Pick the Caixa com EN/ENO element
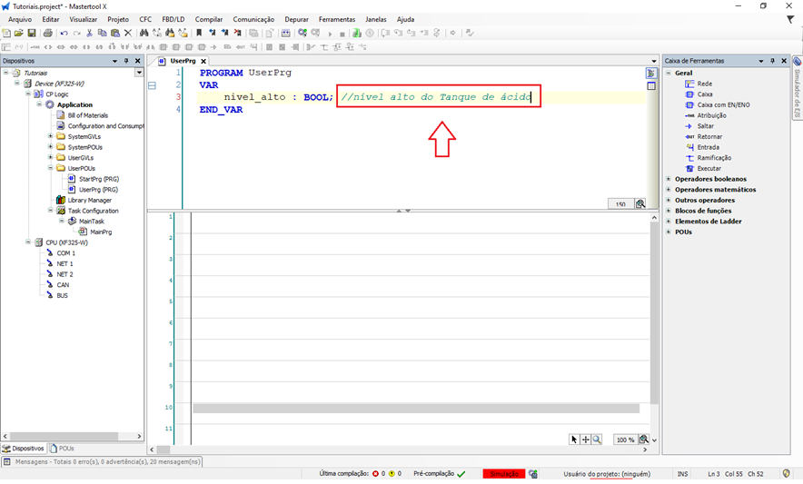This screenshot has height=484, width=803. 723,104
